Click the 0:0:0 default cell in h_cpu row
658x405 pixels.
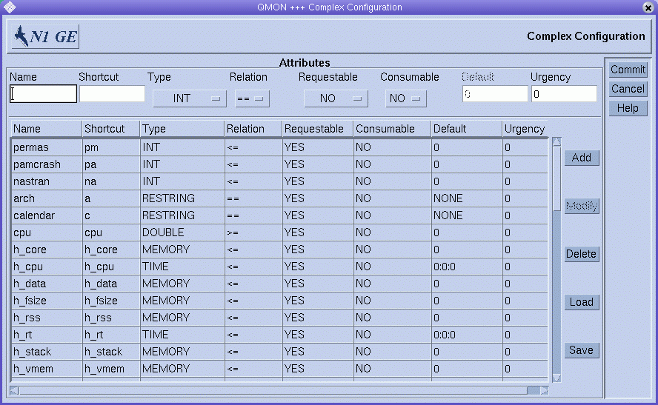click(467, 267)
